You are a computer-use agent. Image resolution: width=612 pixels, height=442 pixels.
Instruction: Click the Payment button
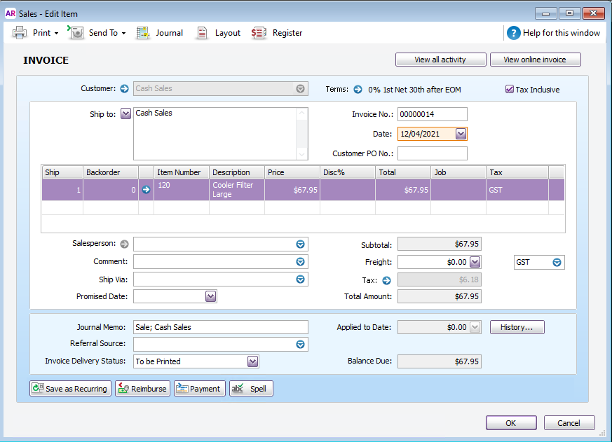coord(199,389)
